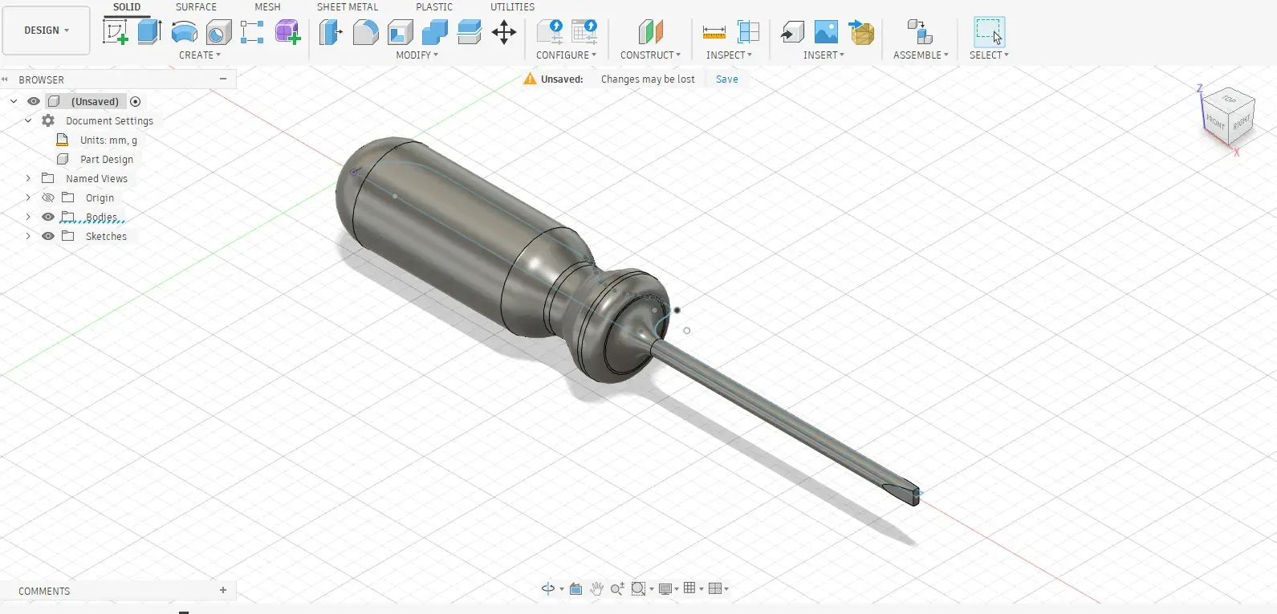Open the Configure table icon
Screen dimensions: 1277x614
584,32
